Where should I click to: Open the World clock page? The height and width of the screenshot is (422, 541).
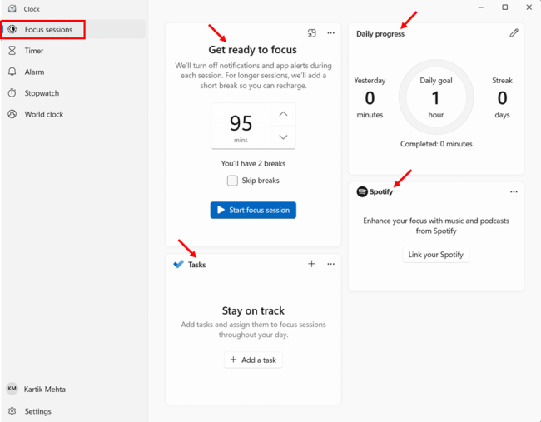(73, 114)
